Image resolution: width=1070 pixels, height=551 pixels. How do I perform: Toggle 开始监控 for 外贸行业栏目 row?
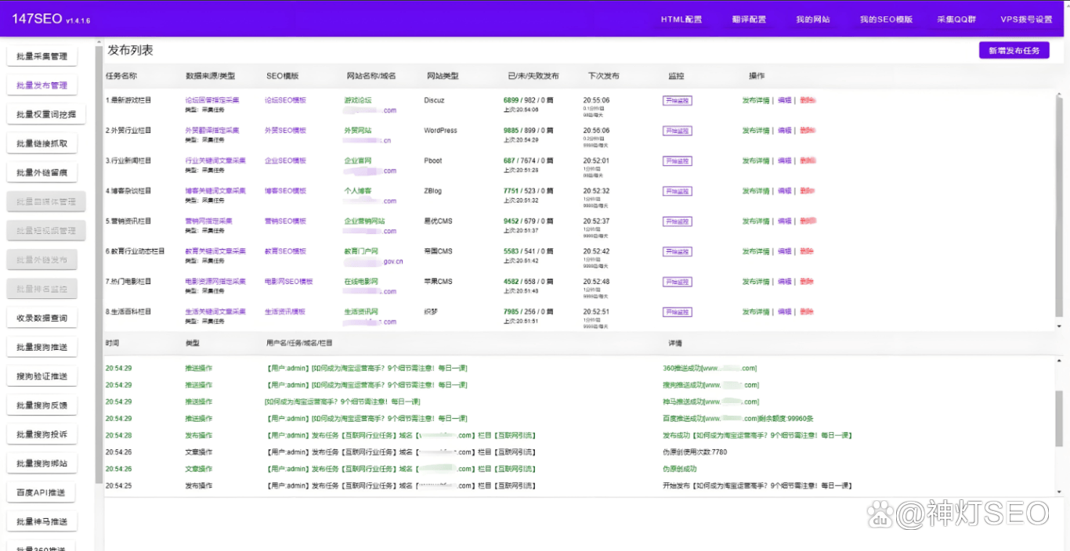click(x=677, y=131)
